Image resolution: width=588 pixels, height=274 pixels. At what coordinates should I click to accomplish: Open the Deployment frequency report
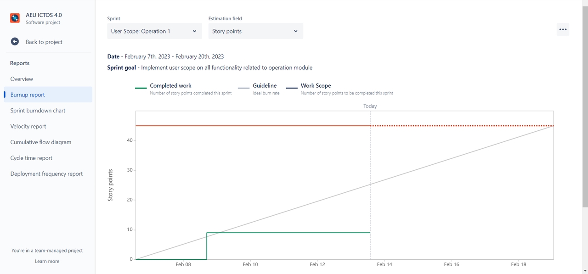point(46,174)
